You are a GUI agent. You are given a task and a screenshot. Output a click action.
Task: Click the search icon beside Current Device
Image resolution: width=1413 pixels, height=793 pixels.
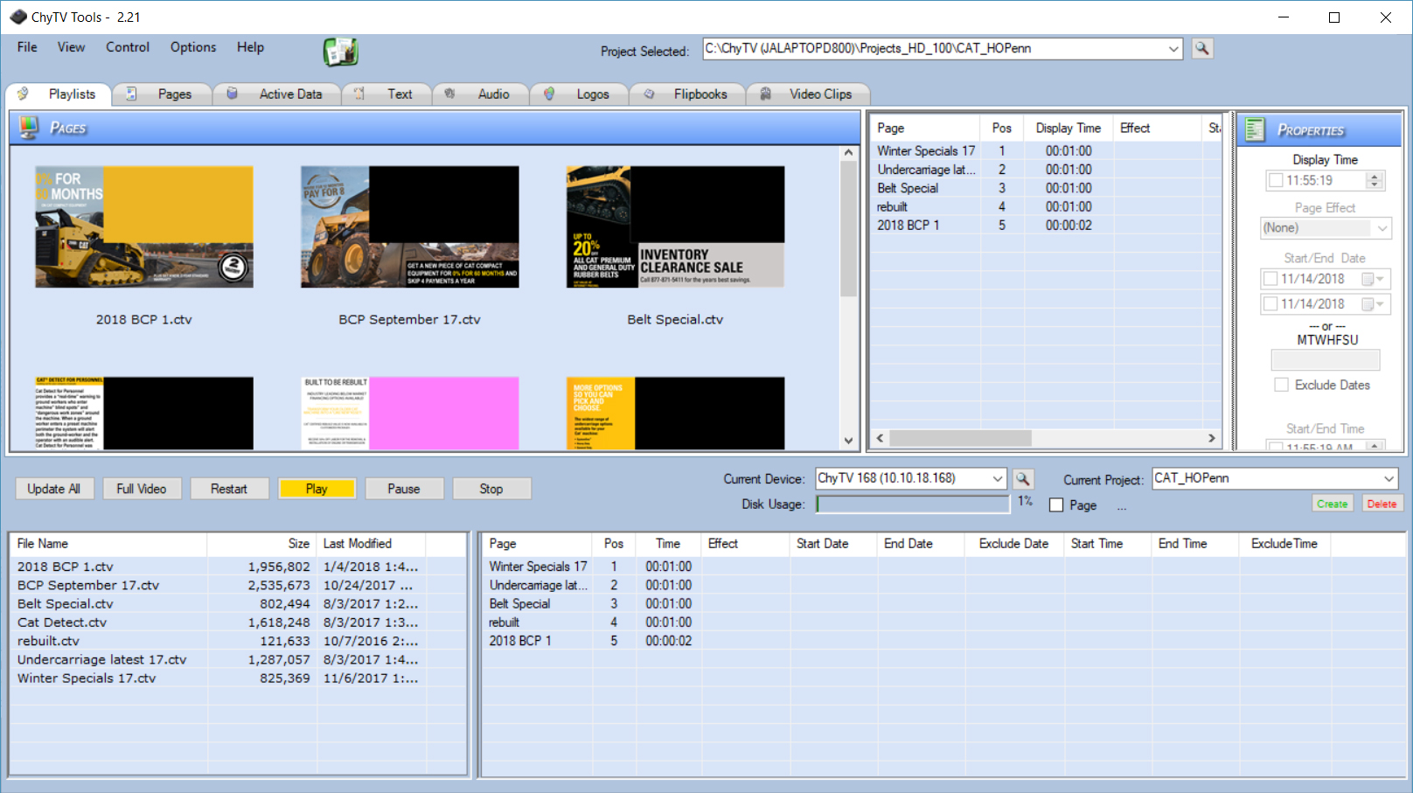click(1023, 479)
